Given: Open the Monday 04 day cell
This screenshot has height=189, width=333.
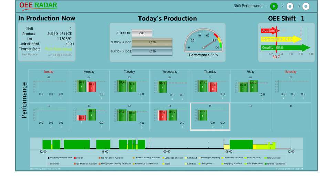Looking at the screenshot, I should 89,88.
